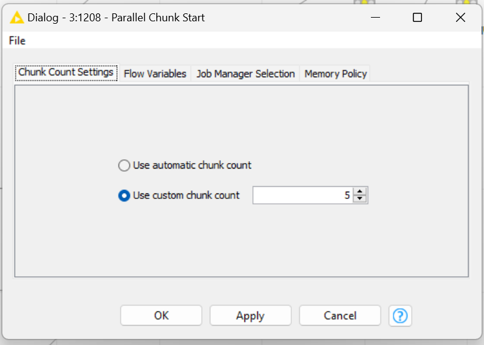
Task: Open the Job Manager Selection tab
Action: 245,74
